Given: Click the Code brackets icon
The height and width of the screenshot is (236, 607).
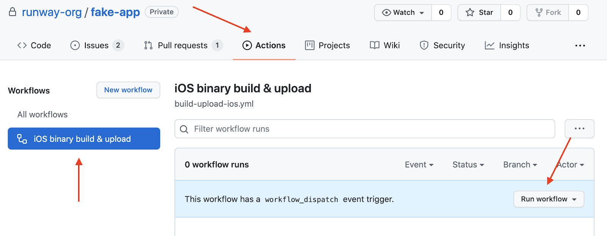Looking at the screenshot, I should point(22,46).
